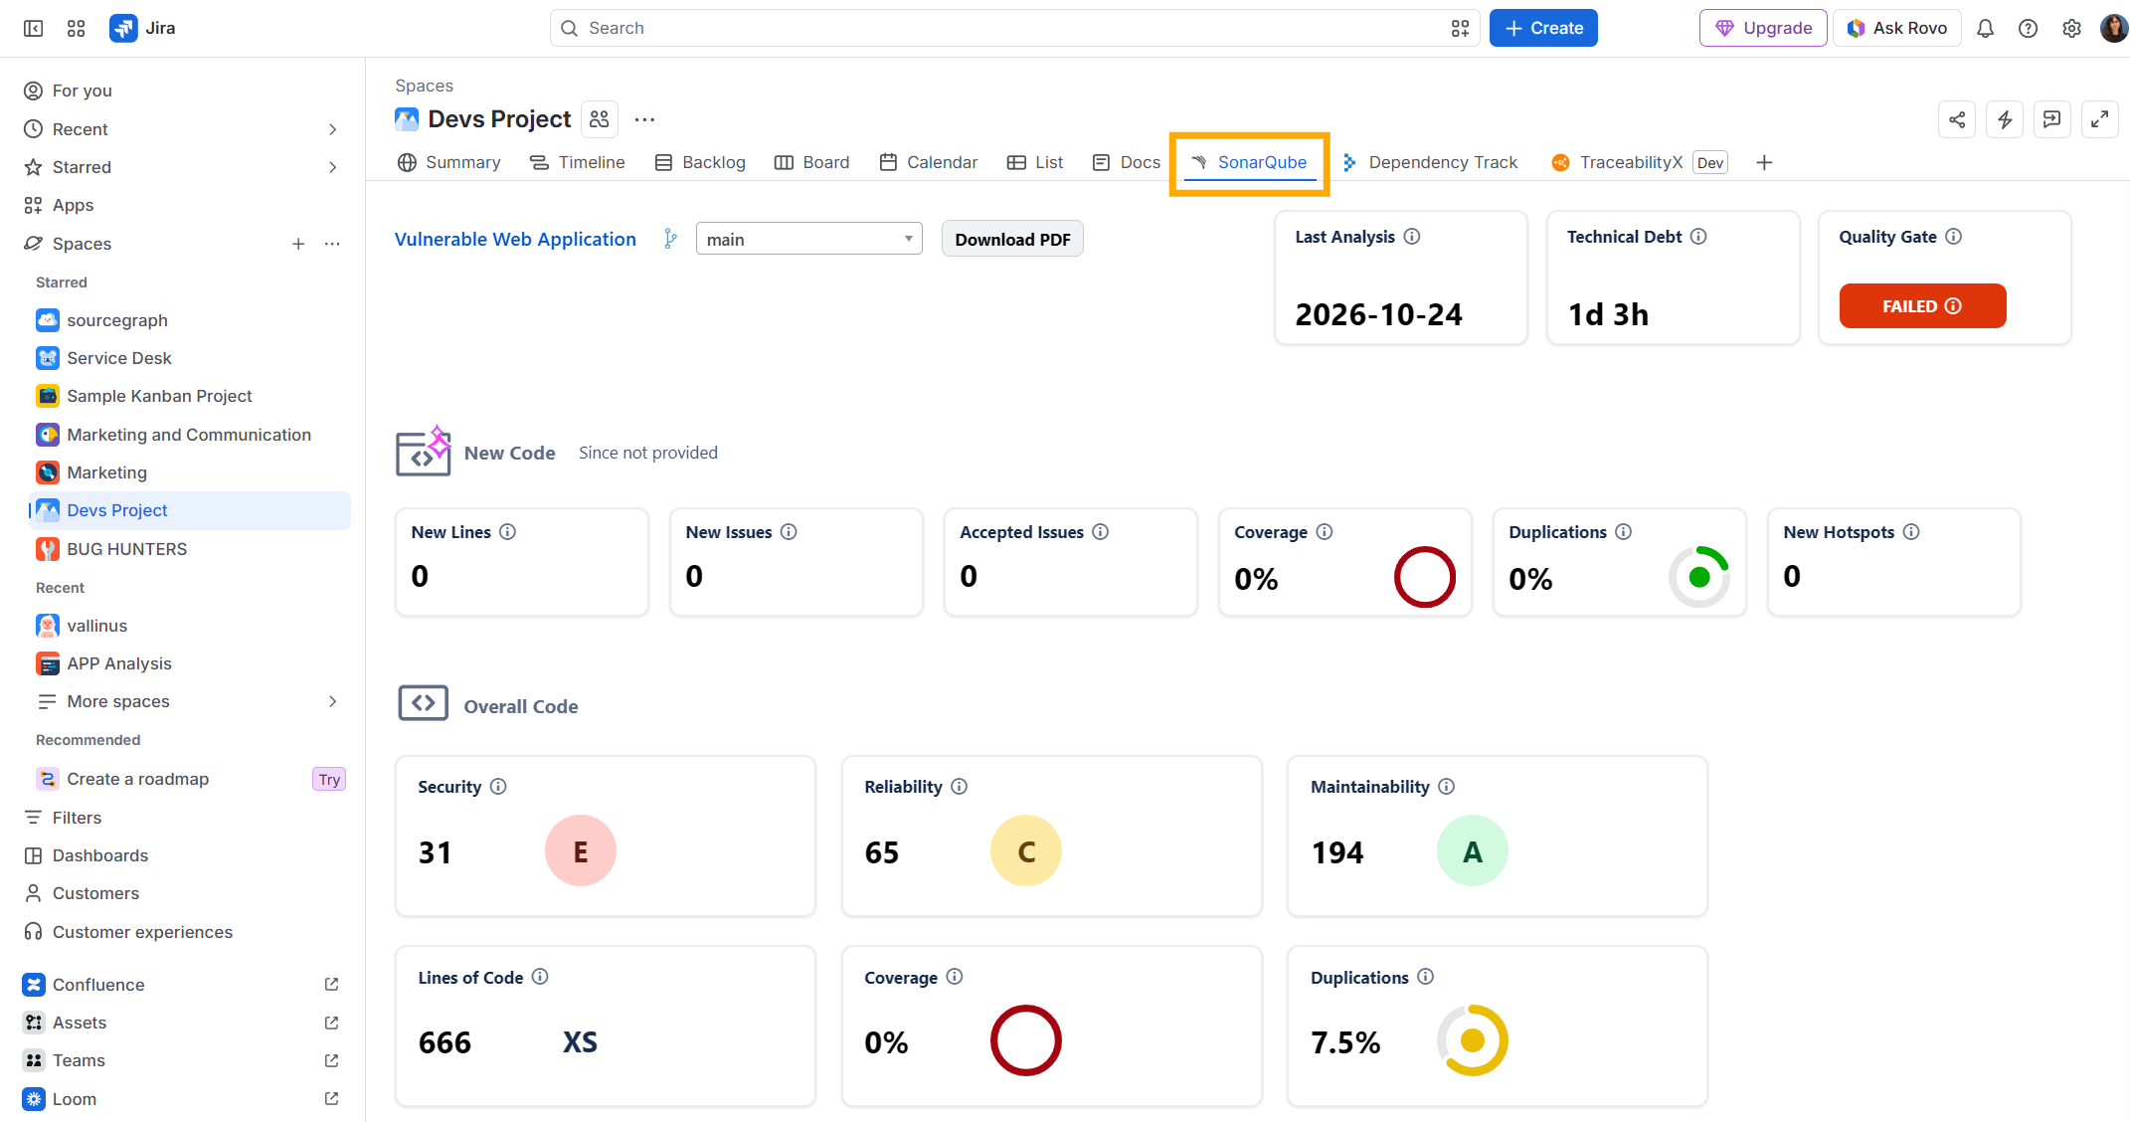Open the user profile avatar
The width and height of the screenshot is (2130, 1122).
pos(2113,28)
